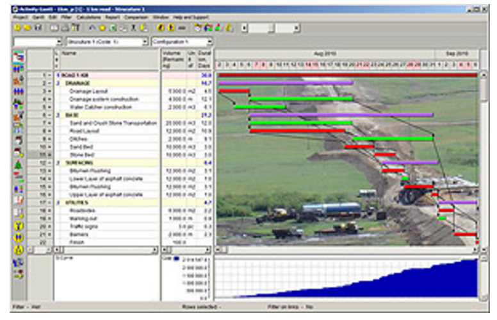
Task: Click the dash icon beside the arrow circles
Action: click(x=182, y=28)
